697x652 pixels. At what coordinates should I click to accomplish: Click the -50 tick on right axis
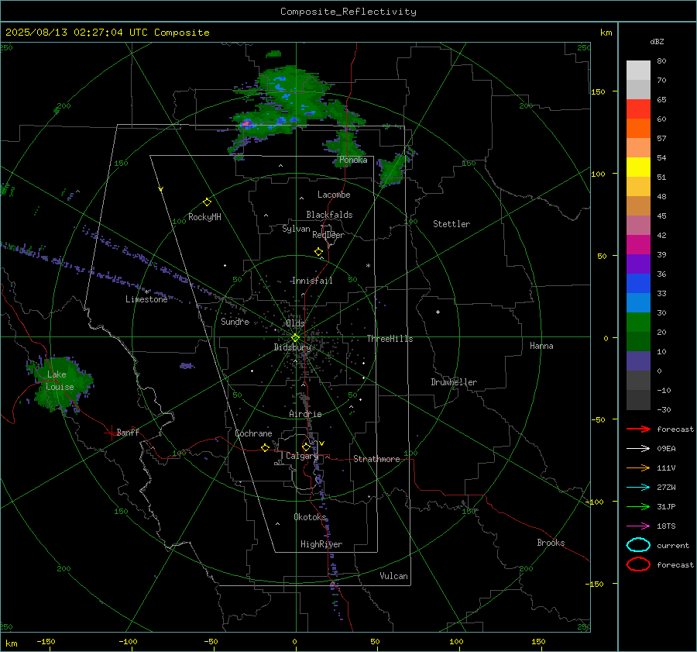pos(597,420)
